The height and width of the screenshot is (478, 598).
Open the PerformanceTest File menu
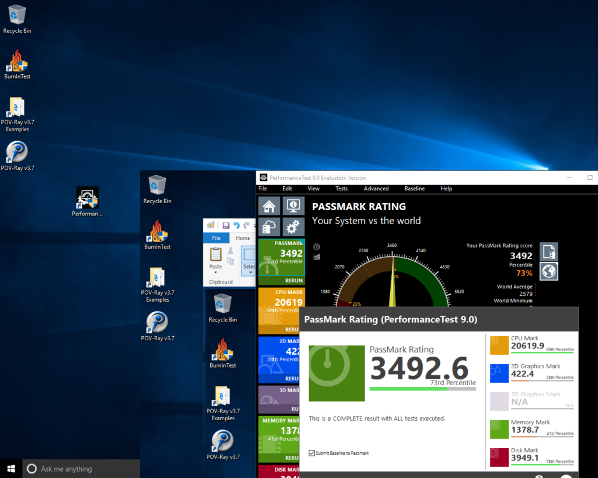pyautogui.click(x=263, y=189)
